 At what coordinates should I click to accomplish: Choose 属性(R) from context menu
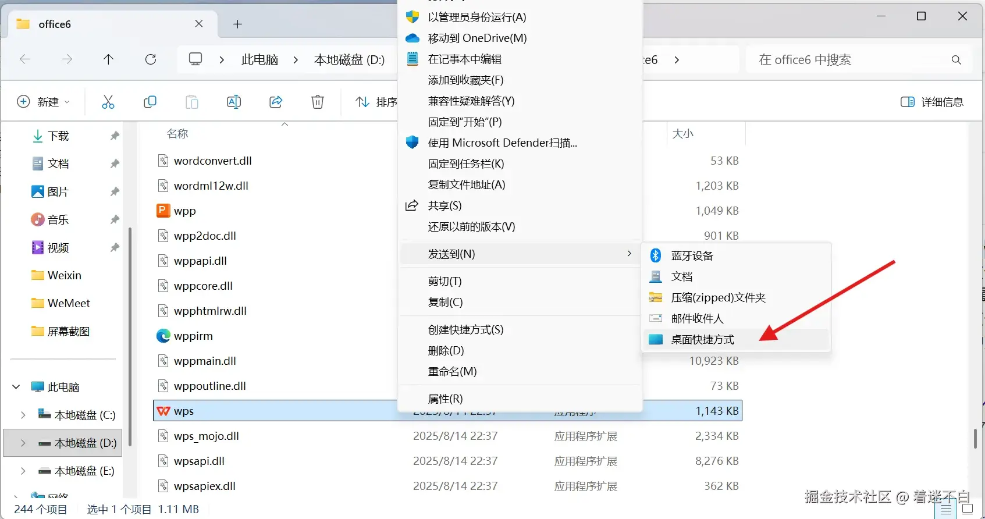[x=520, y=399]
